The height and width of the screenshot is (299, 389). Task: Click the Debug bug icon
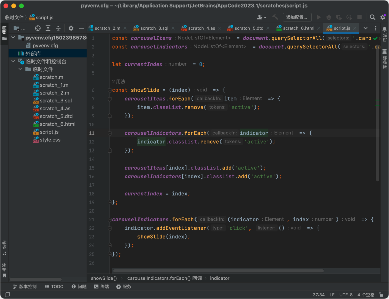coord(329,17)
